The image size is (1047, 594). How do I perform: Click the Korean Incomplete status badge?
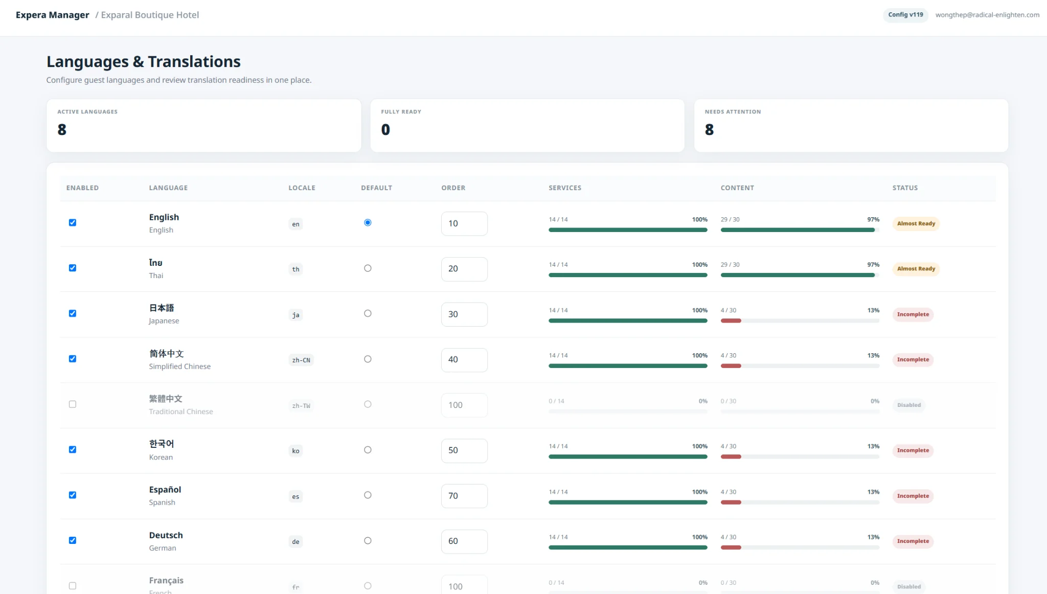pyautogui.click(x=913, y=450)
